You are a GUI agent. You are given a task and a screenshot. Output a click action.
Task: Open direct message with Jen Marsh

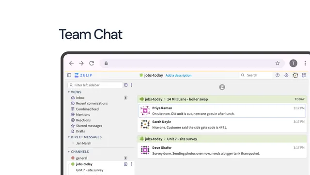[83, 143]
